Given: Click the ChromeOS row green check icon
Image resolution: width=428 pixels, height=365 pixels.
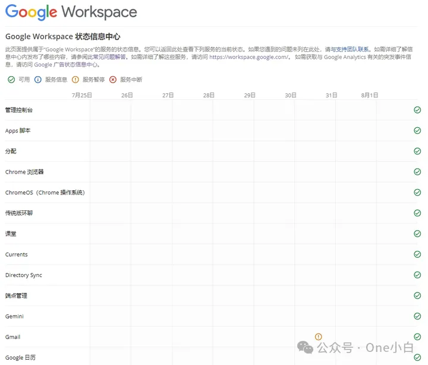Looking at the screenshot, I should click(417, 192).
